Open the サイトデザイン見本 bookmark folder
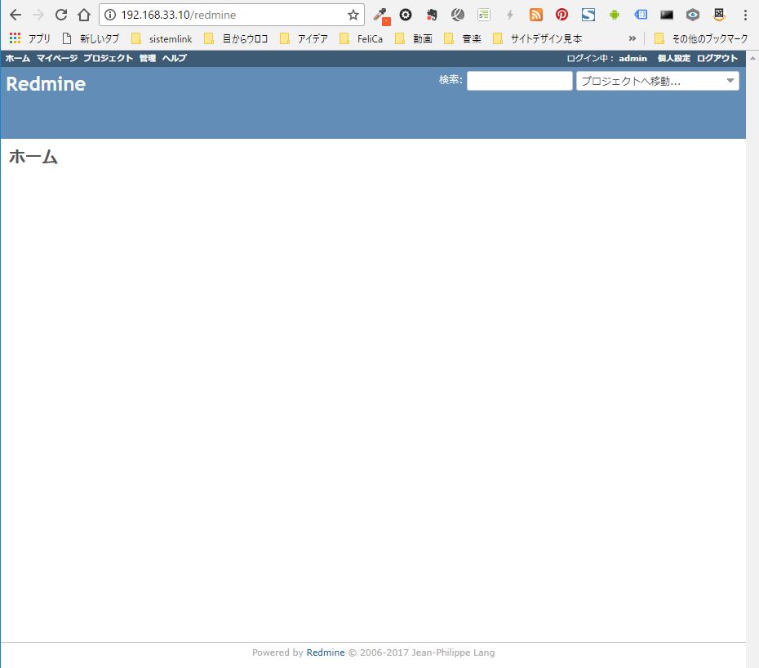The height and width of the screenshot is (668, 759). (537, 38)
